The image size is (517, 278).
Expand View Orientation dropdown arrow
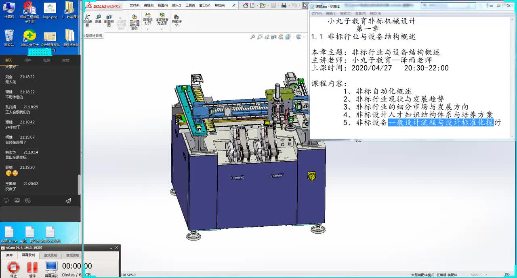tap(293, 37)
